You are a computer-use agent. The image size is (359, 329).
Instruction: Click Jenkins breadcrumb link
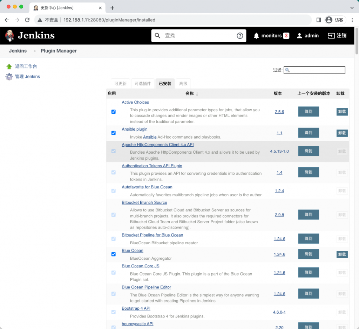coord(18,51)
